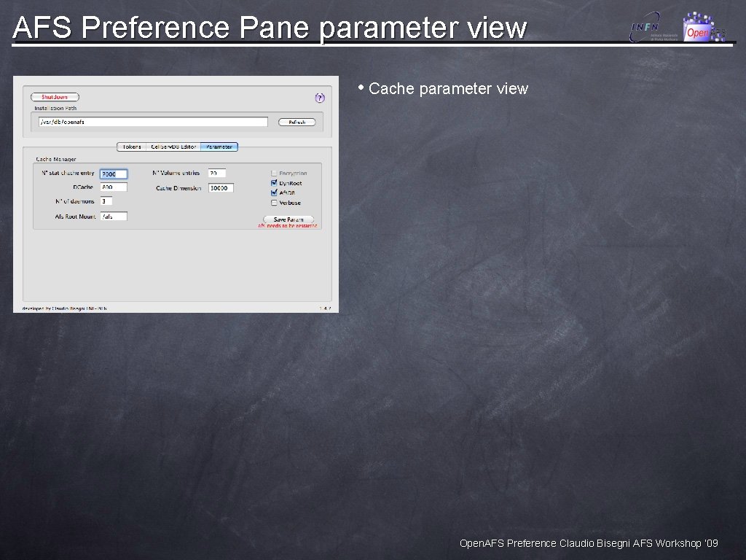Click the disabled Encryption checkbox
This screenshot has width=746, height=560.
click(275, 174)
